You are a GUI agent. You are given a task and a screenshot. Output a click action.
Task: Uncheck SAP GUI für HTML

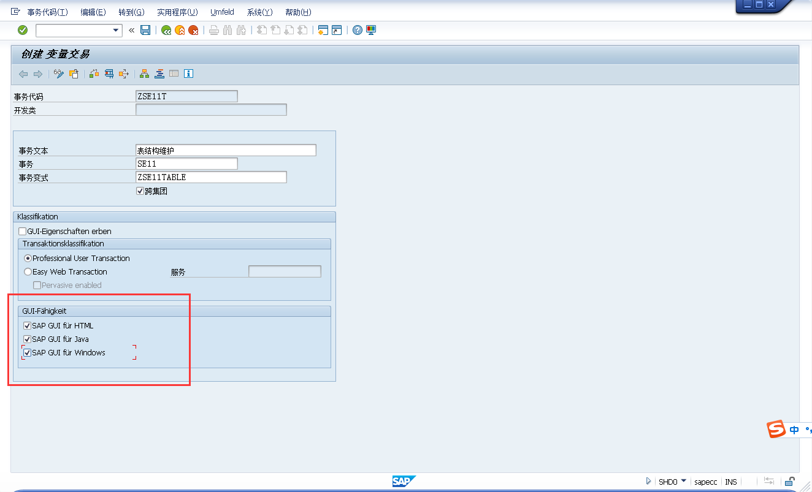pyautogui.click(x=26, y=325)
